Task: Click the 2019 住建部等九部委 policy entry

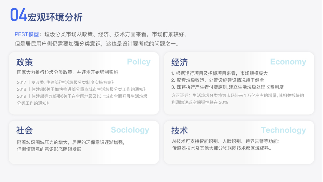Action: (82, 96)
